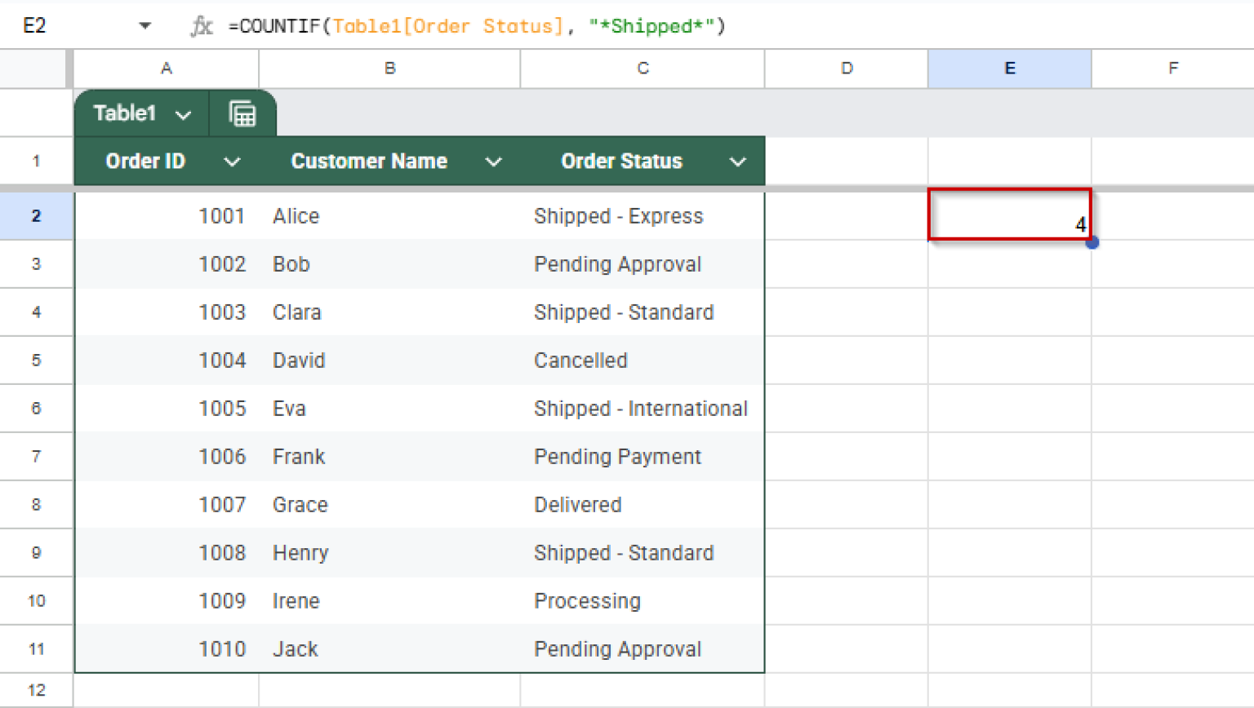Select the cell showing Cancelled

click(x=643, y=361)
